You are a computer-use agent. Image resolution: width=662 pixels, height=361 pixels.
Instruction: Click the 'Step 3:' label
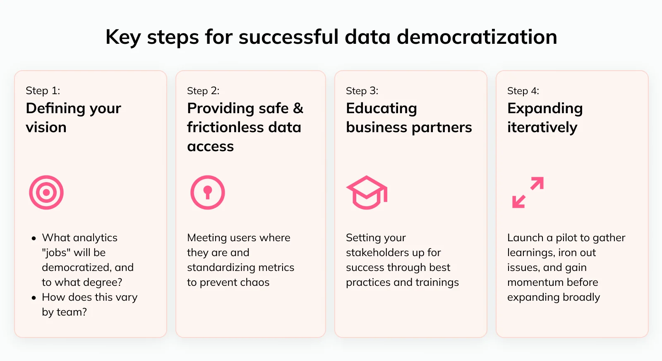pos(362,91)
